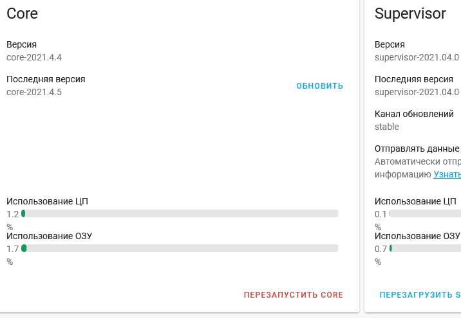The image size is (461, 324).
Task: Click the Отправлять данные setting label
Action: (x=417, y=148)
